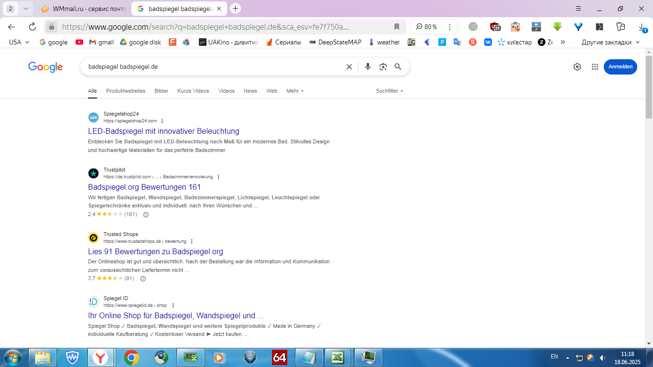Screen dimensions: 653x367
Task: Open the Google apps grid
Action: (595, 67)
